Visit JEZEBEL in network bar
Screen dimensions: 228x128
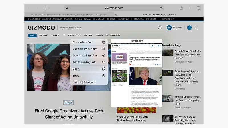78,19
